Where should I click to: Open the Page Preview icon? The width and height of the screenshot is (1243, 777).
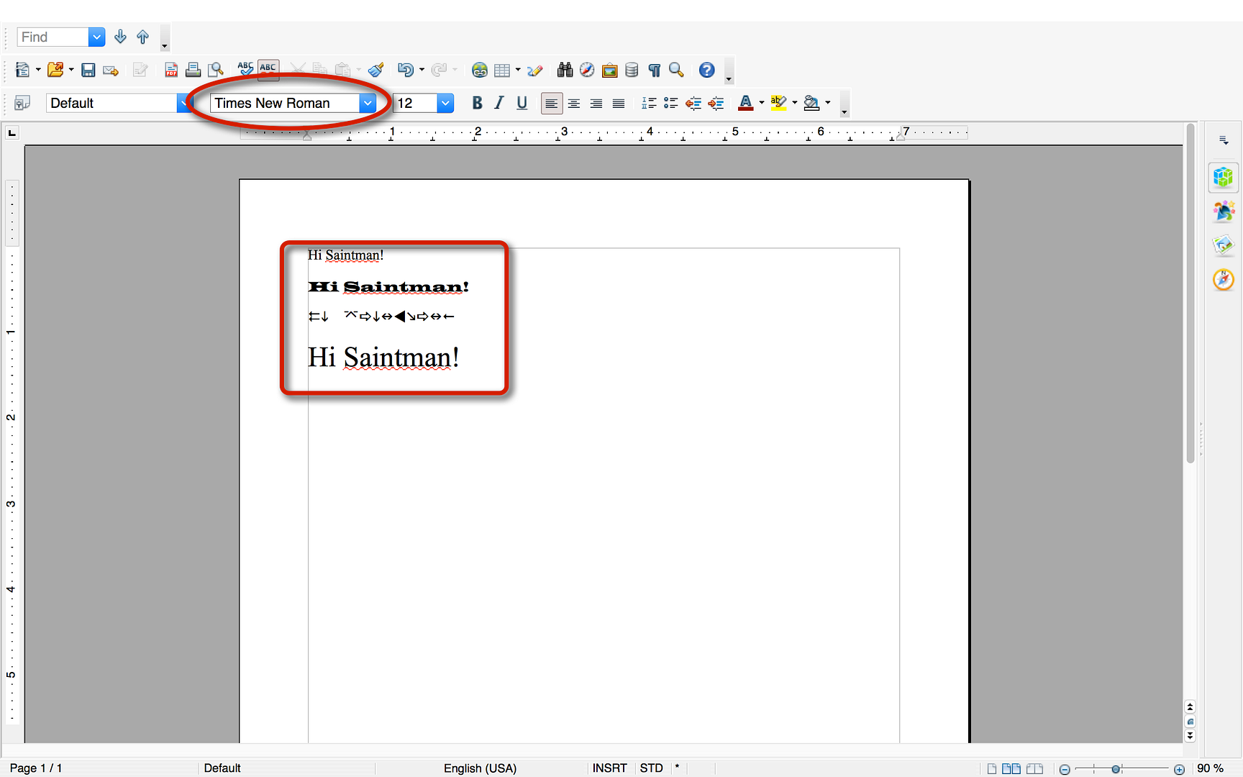[216, 70]
